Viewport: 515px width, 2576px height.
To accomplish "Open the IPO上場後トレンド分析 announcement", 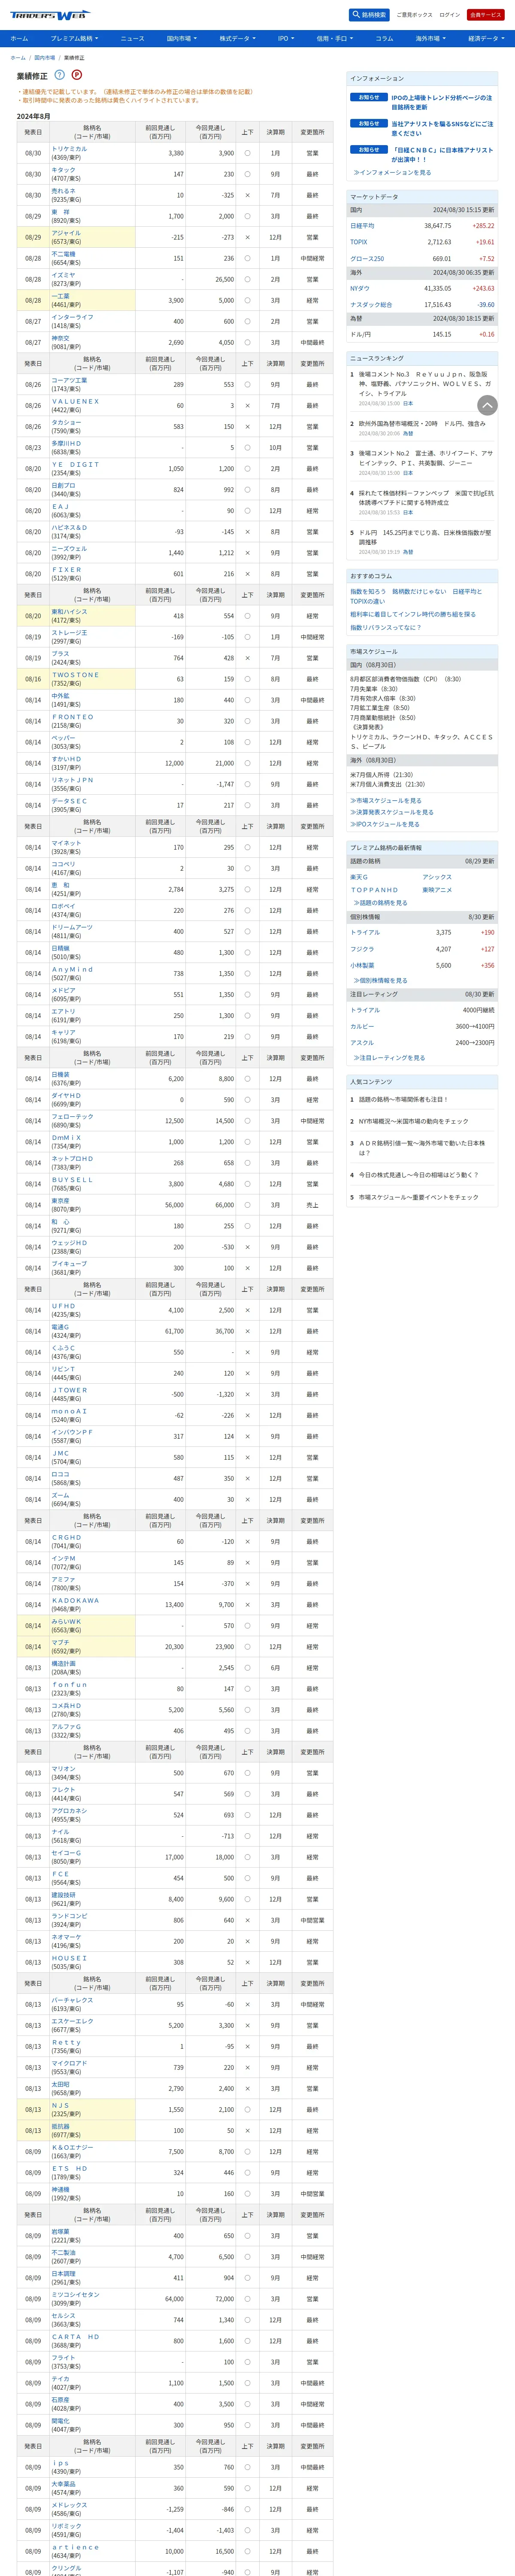I will 441,102.
